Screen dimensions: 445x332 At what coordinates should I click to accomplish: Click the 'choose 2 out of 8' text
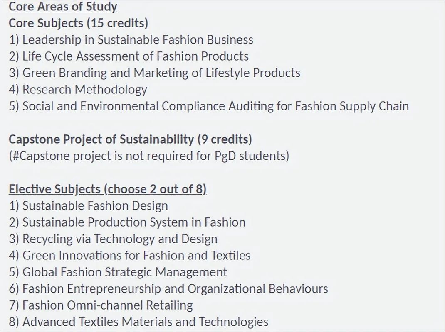[155, 189]
